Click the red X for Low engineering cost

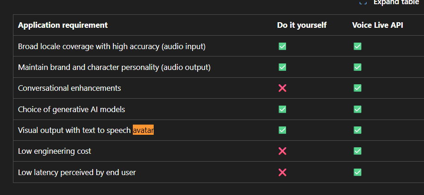tap(282, 151)
